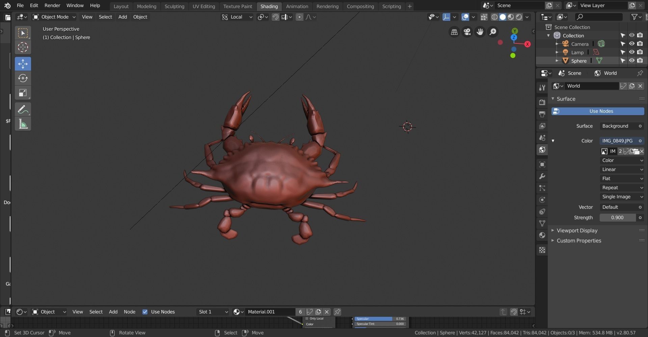Screen dimensions: 648x337
Task: Switch to wireframe viewport shading
Action: tap(494, 17)
